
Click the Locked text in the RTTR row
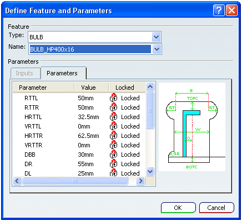pos(130,107)
